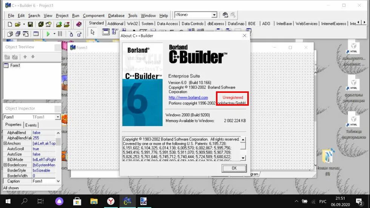370x208 pixels.
Task: Open File Explorer from the taskbar
Action: coord(94,201)
